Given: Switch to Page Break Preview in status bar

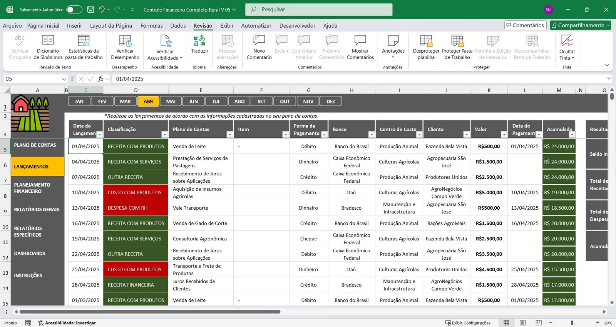Looking at the screenshot, I should [539, 323].
